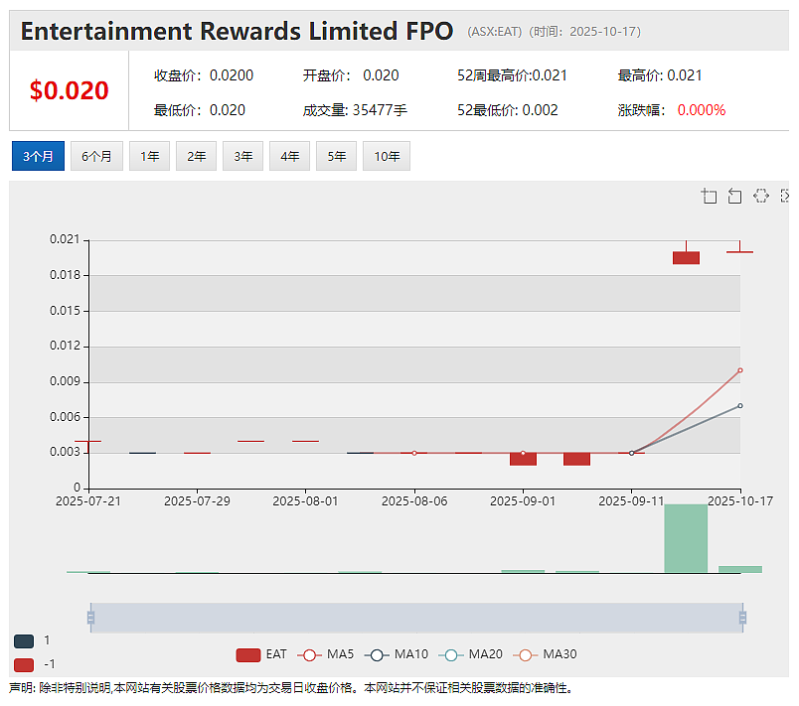Grab the left data zoom handle
Image resolution: width=799 pixels, height=706 pixels.
coord(90,618)
